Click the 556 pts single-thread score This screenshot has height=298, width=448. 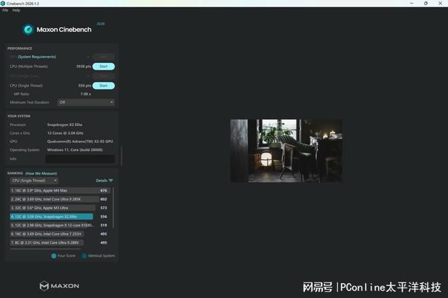[x=85, y=85]
